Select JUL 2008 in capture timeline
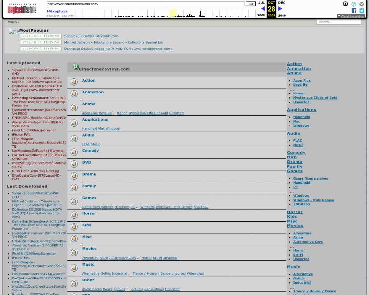Image resolution: width=369 pixels, height=295 pixels. coord(261,9)
